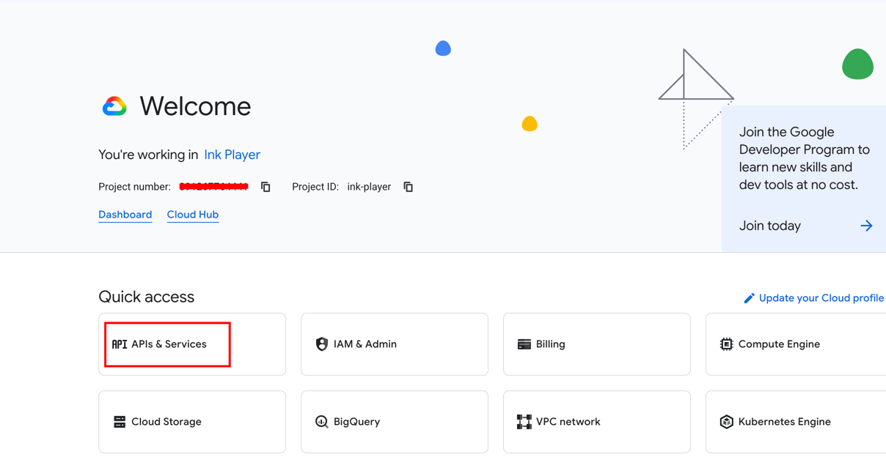Open the Ink Player project link

pos(232,155)
